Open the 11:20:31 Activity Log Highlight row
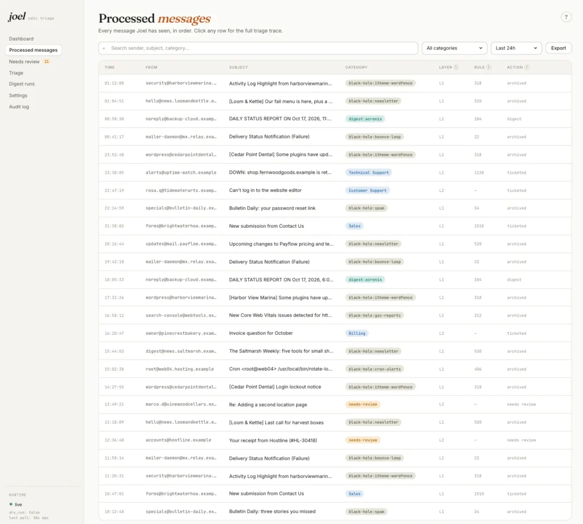This screenshot has height=524, width=583. pos(335,476)
